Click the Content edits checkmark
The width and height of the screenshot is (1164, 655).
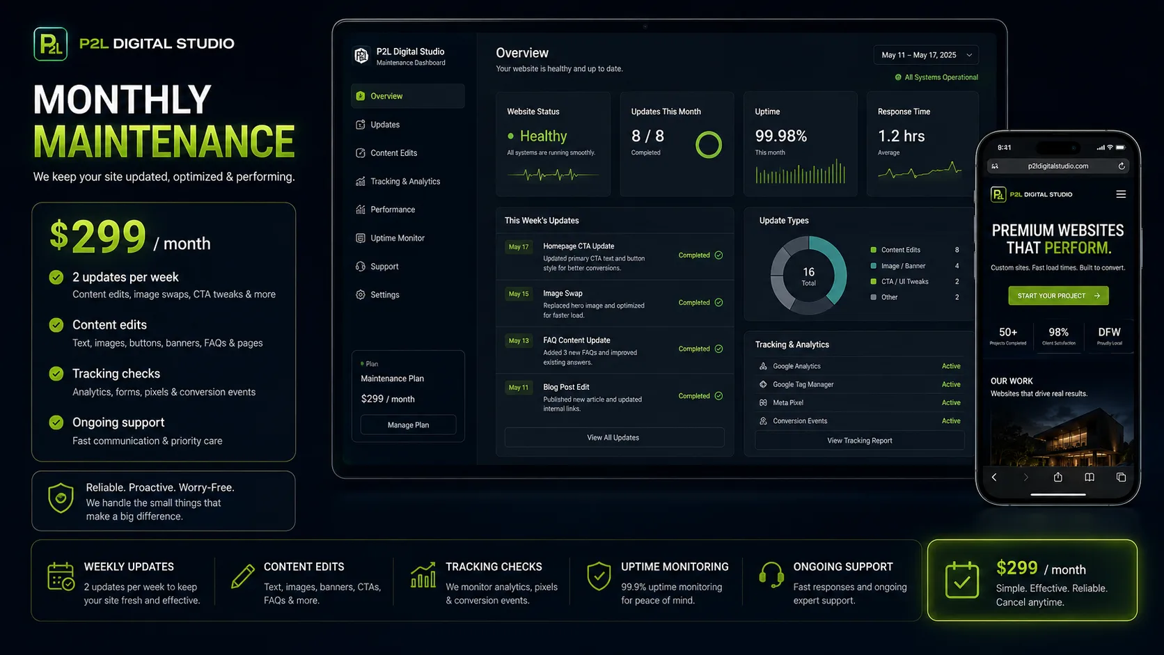[x=56, y=325]
